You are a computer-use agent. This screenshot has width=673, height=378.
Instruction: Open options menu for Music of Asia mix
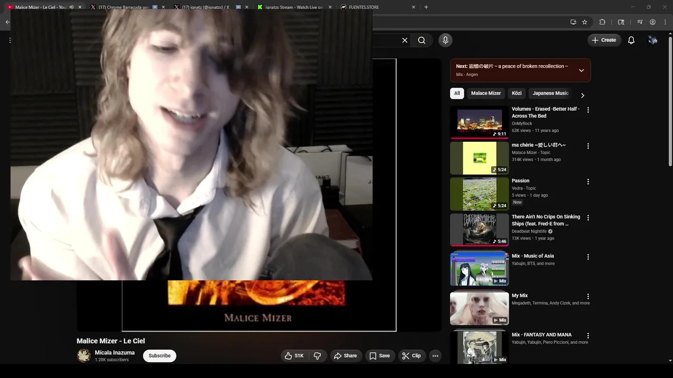click(588, 257)
